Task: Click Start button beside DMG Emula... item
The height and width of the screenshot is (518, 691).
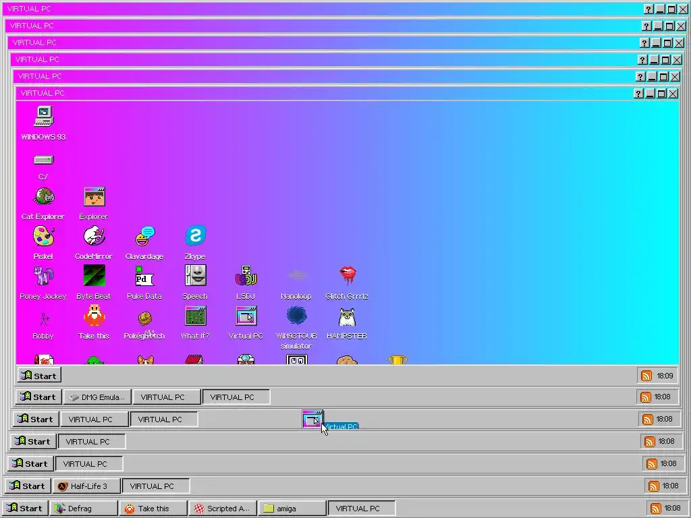Action: [x=38, y=397]
